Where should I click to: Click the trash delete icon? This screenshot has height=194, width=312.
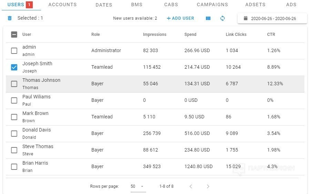point(10,18)
